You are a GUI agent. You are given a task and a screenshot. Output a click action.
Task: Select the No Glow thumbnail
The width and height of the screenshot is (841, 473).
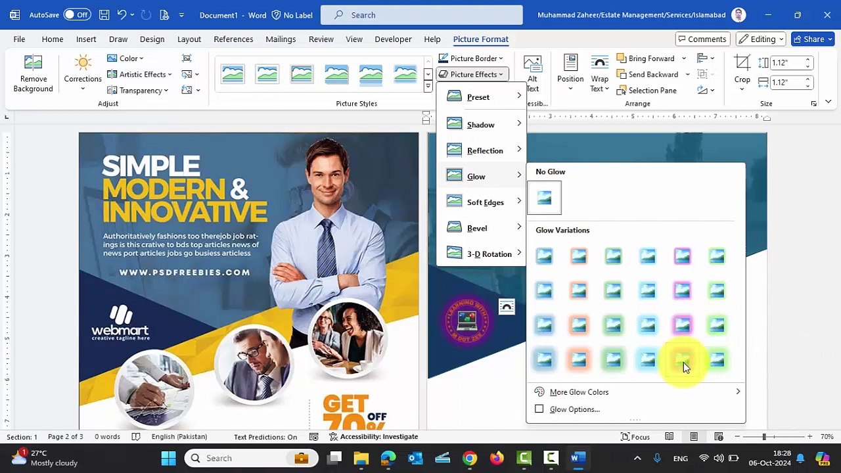tap(544, 198)
